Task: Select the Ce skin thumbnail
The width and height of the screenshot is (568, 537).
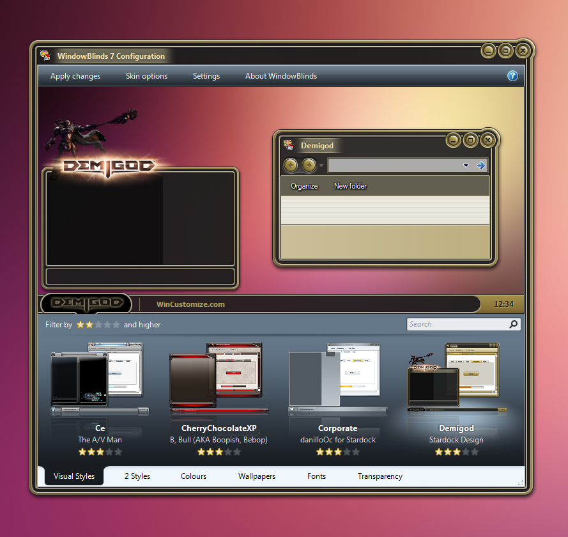Action: coord(100,378)
